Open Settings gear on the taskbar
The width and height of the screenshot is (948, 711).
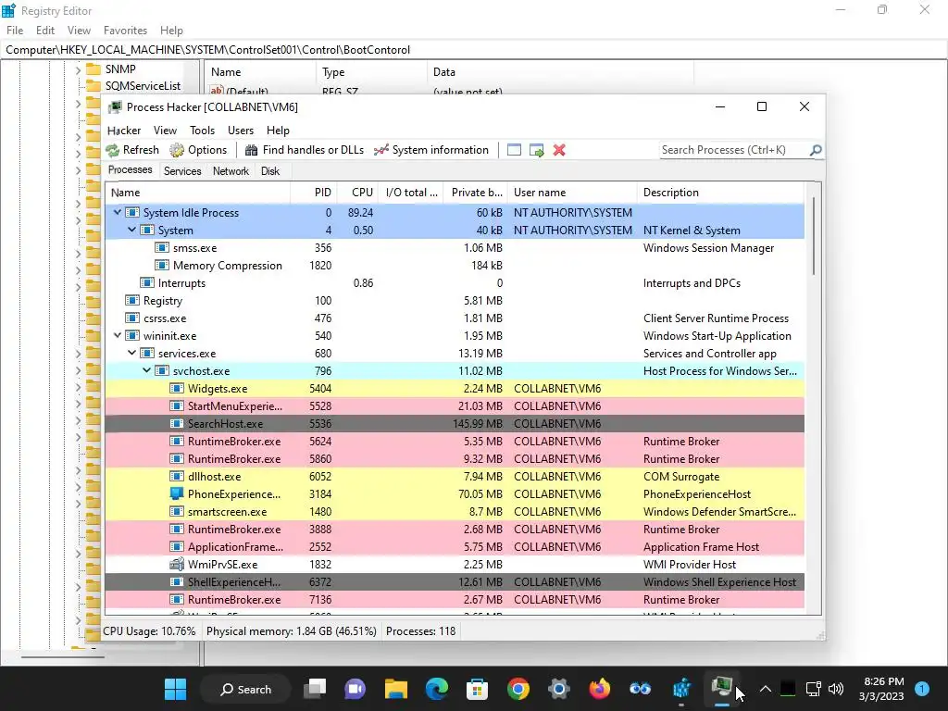pyautogui.click(x=558, y=689)
